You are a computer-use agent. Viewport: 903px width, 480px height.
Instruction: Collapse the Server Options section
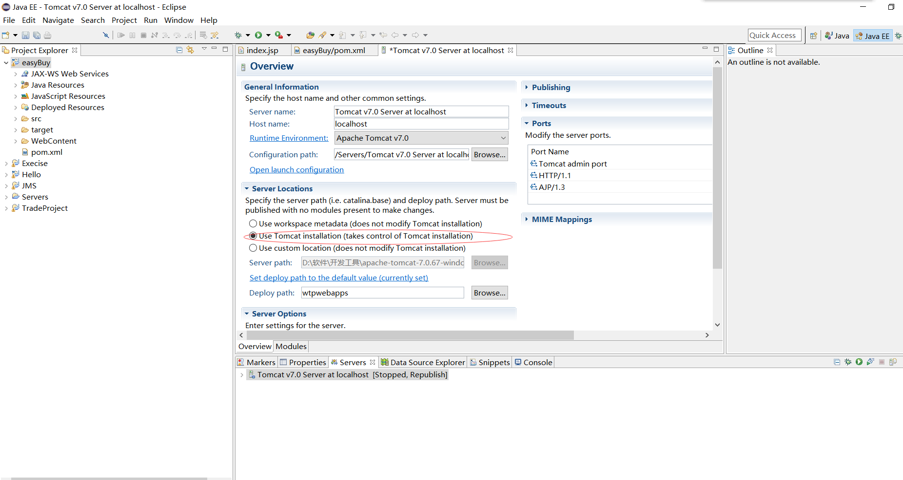(x=247, y=314)
